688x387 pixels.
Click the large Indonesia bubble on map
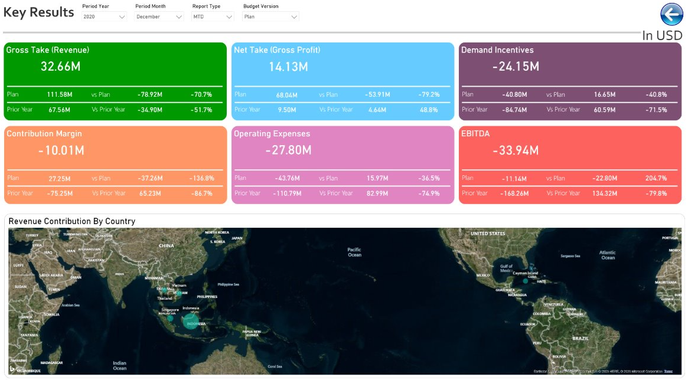(x=190, y=322)
